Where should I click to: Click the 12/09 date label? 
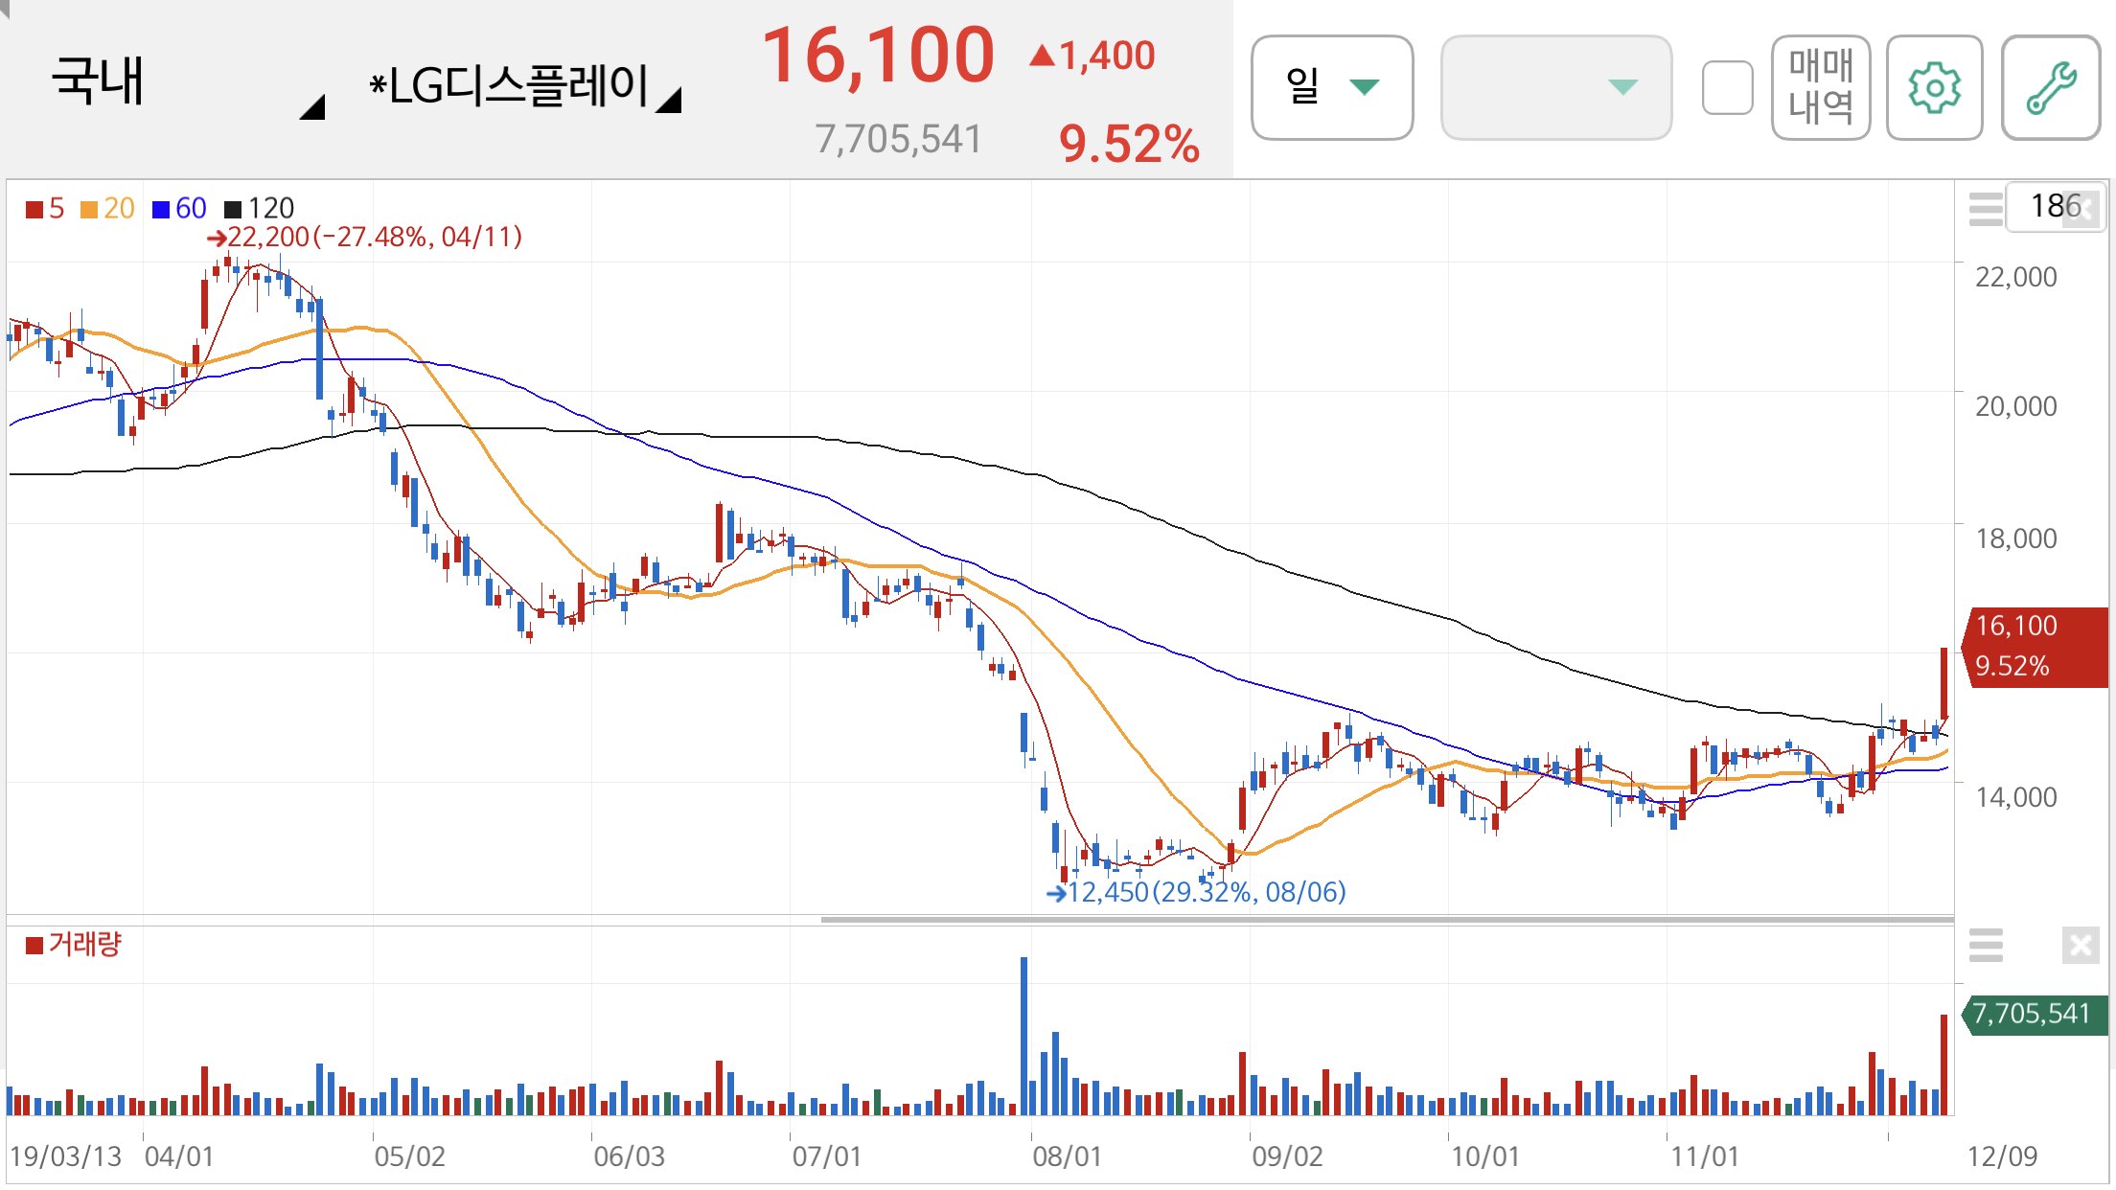pyautogui.click(x=2002, y=1156)
